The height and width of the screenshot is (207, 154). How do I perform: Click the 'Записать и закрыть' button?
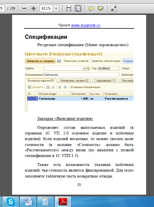coord(40,61)
